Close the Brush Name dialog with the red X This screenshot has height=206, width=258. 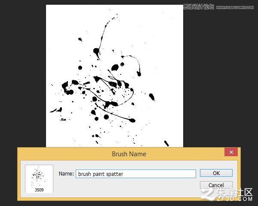coord(231,152)
